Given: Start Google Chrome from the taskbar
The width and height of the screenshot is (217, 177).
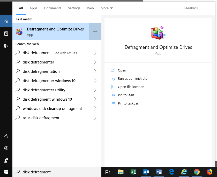Looking at the screenshot, I should coord(197,172).
